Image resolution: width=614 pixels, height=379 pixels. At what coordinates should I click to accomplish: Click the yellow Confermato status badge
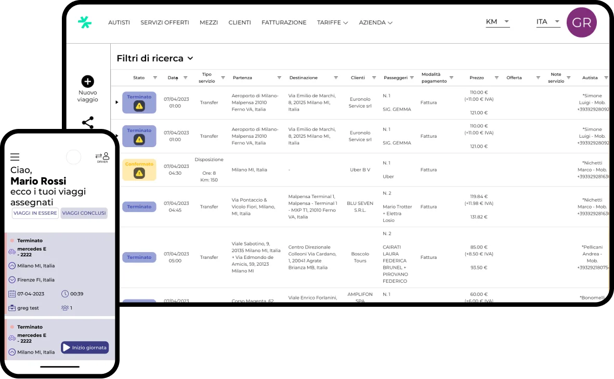(x=139, y=169)
